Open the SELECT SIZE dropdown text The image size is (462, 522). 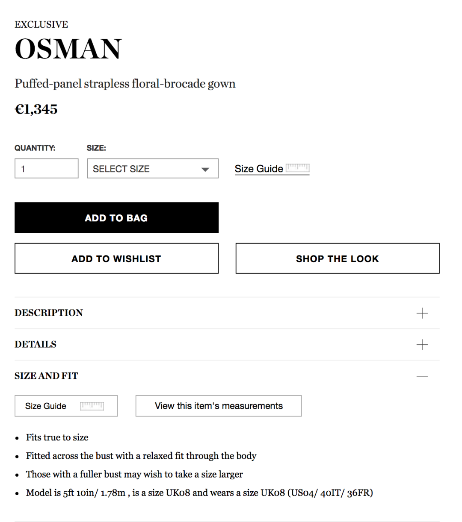coord(121,169)
